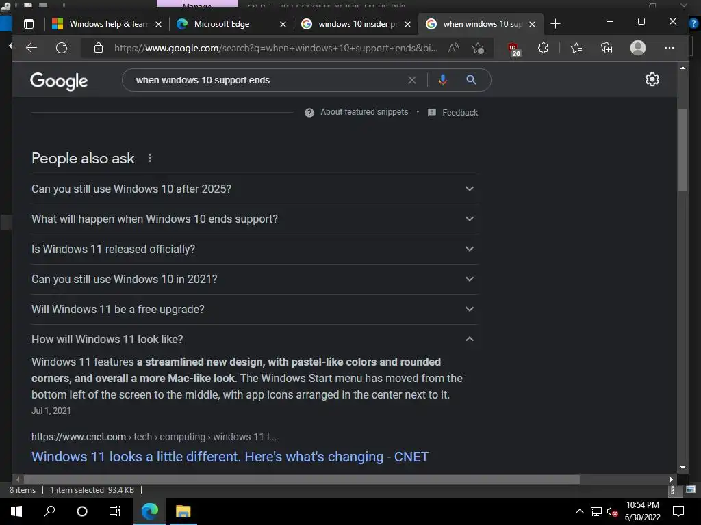Open the tab actions menu icon

click(x=29, y=24)
